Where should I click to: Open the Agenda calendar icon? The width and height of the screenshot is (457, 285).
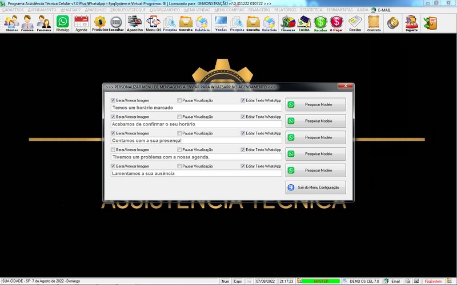click(x=81, y=23)
